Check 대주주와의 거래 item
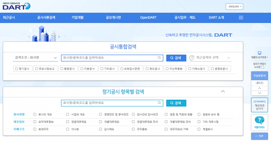This screenshot has width=271, height=143. (x=166, y=129)
